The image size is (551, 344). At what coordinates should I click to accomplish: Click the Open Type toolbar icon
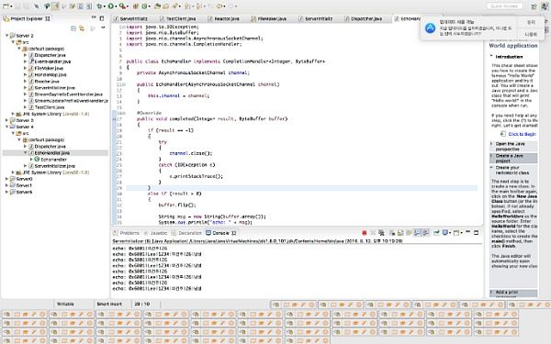[x=157, y=6]
